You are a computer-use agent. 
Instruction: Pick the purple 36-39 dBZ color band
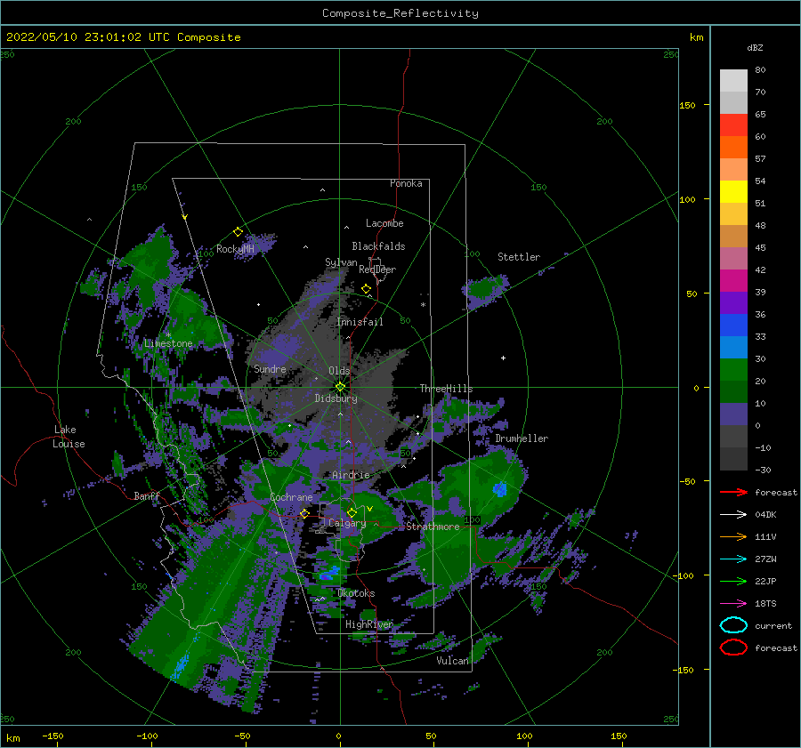[733, 302]
